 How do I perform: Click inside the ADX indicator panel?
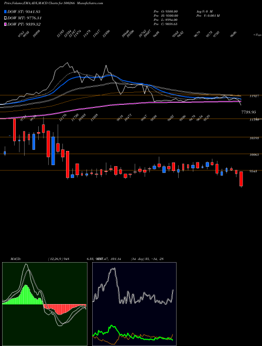[134, 304]
